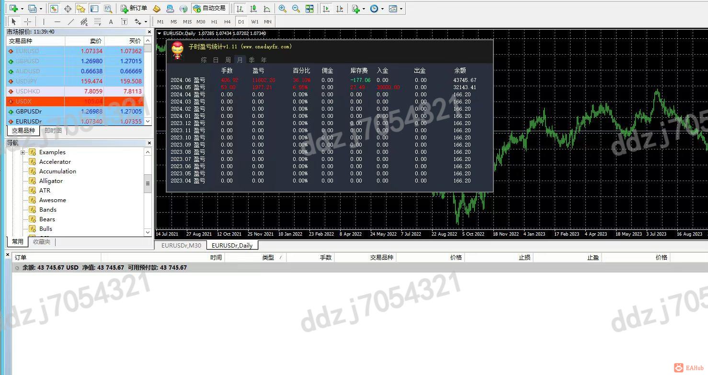Expand the Examples folder in Navigator
Screen dimensions: 708x375
[23, 152]
